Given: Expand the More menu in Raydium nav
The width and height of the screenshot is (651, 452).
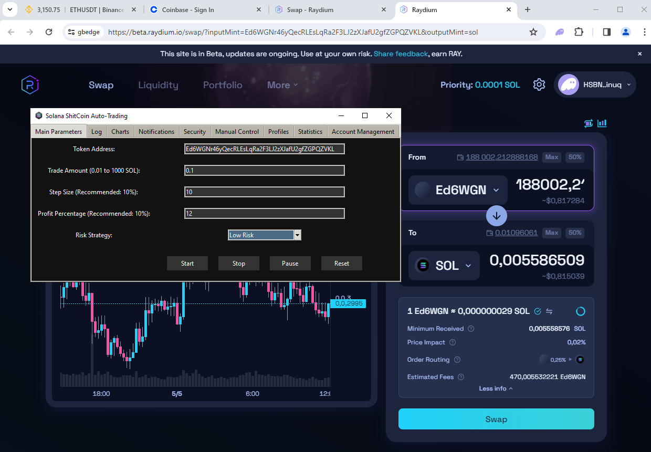Looking at the screenshot, I should point(282,85).
